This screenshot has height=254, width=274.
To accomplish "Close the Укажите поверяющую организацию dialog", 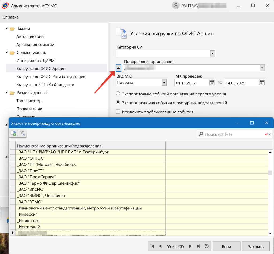I will point(267,123).
